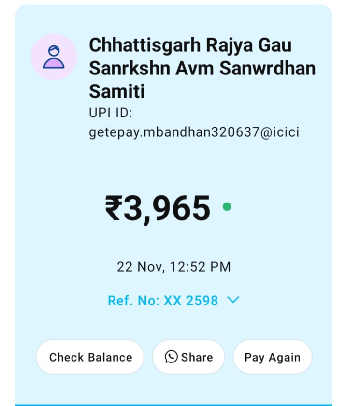The width and height of the screenshot is (346, 406).
Task: Click the blue bar below the card
Action: coord(173,404)
